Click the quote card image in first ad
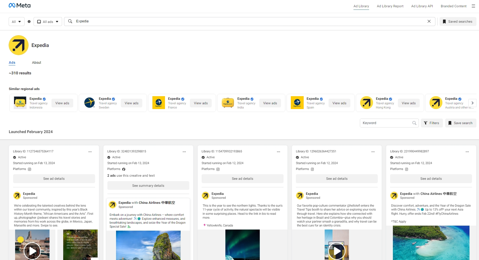Screen dimensions: 479x260 click(x=80, y=245)
